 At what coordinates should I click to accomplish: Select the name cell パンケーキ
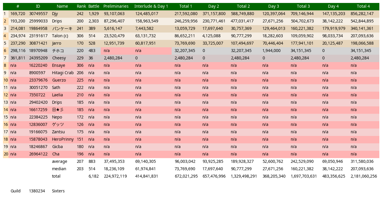pos(62,28)
